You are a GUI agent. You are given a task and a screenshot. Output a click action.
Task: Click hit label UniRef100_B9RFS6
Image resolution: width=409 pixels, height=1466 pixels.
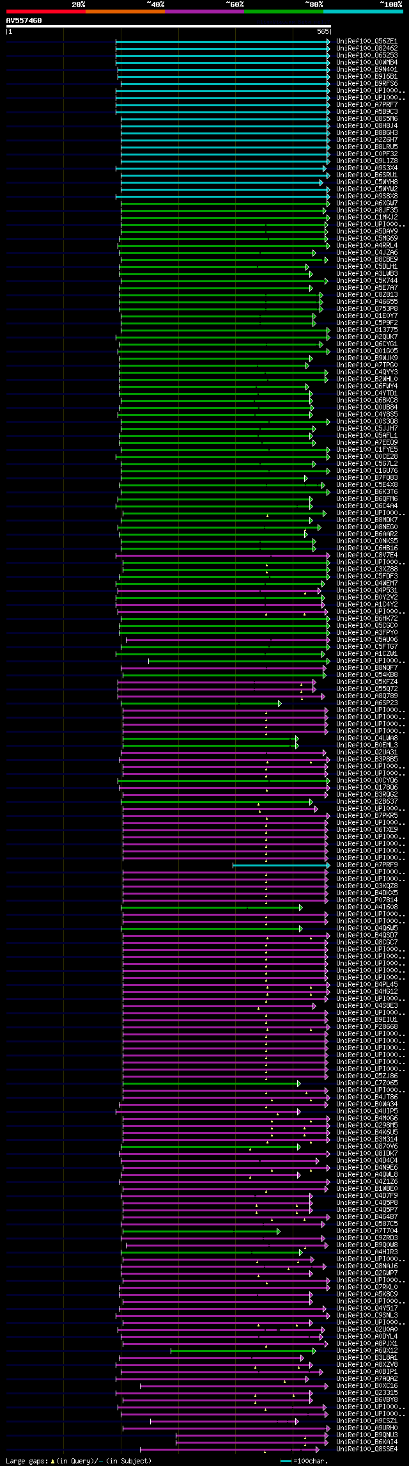click(367, 83)
